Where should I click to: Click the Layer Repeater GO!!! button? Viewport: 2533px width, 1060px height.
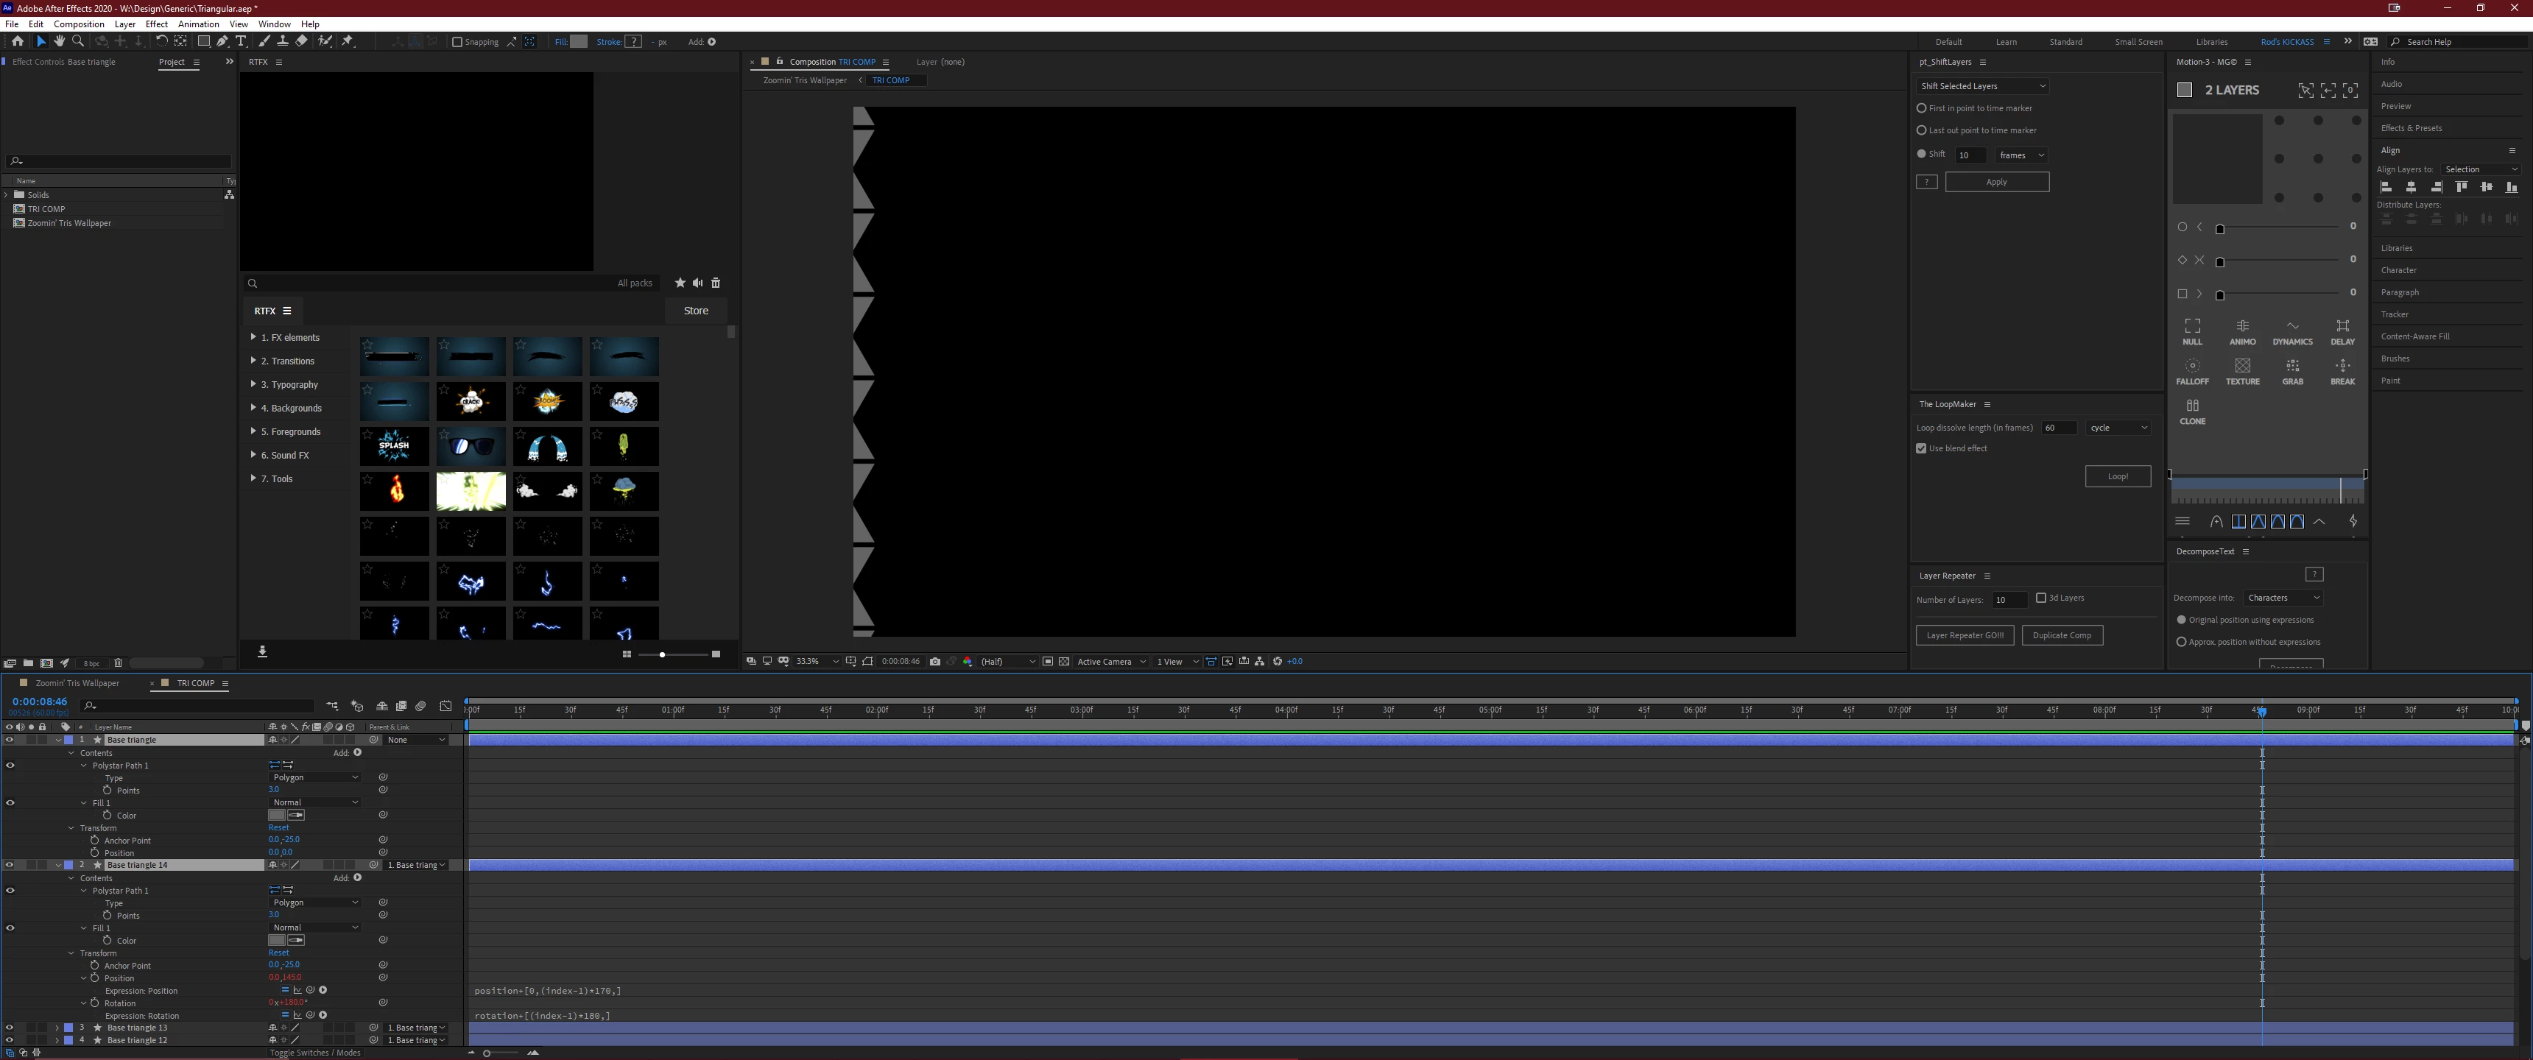click(1964, 635)
